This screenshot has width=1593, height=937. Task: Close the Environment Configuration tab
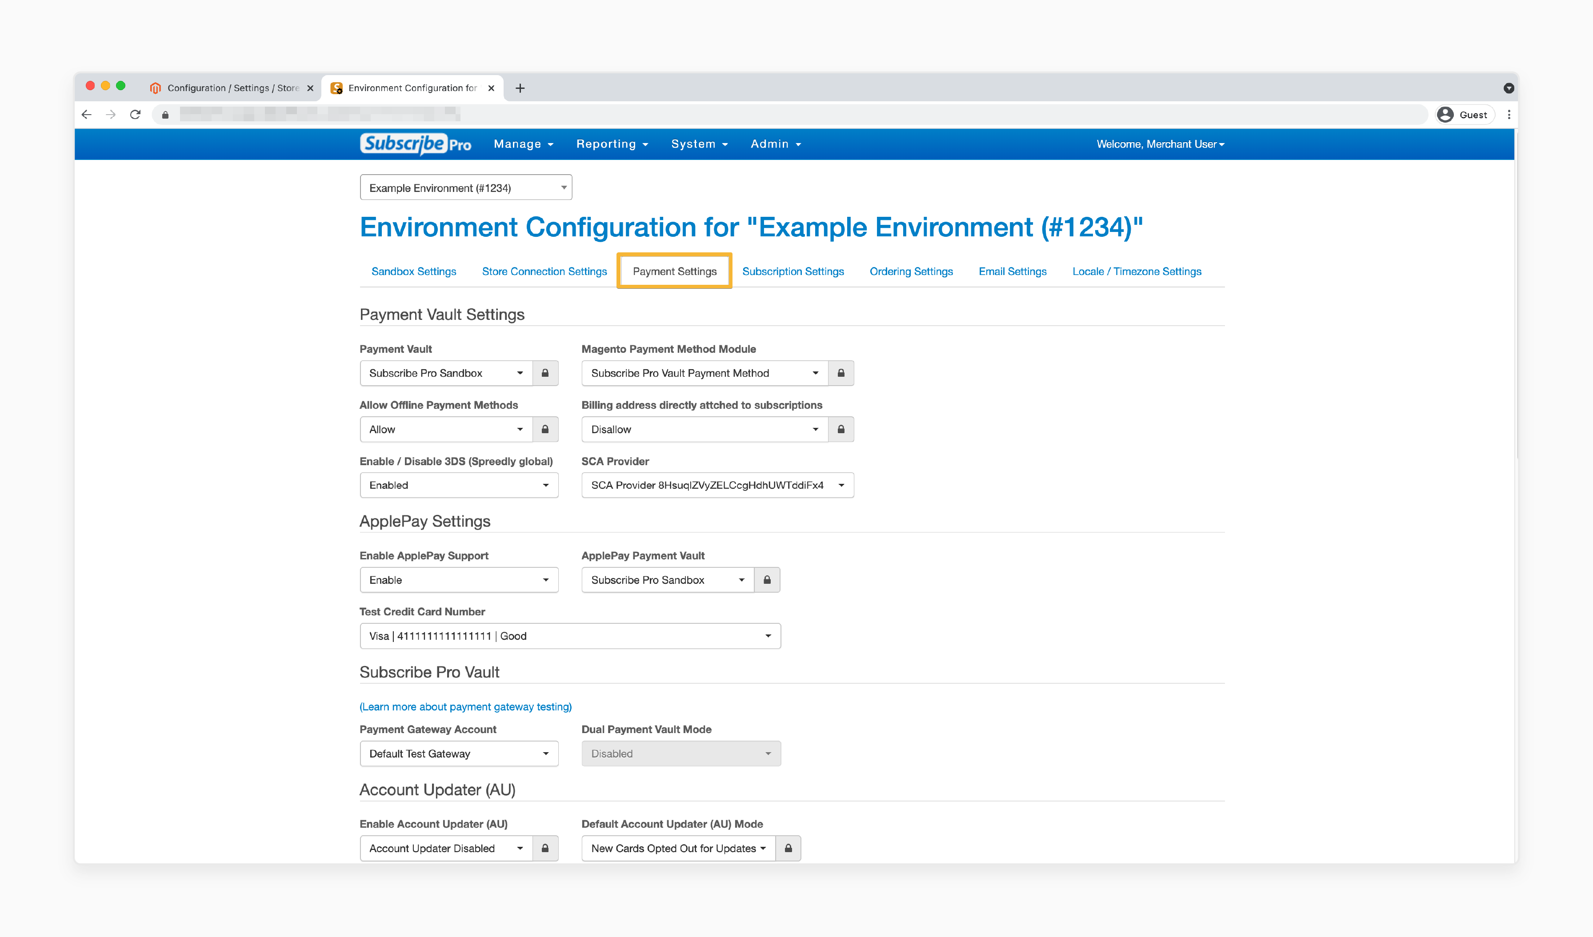(x=491, y=88)
